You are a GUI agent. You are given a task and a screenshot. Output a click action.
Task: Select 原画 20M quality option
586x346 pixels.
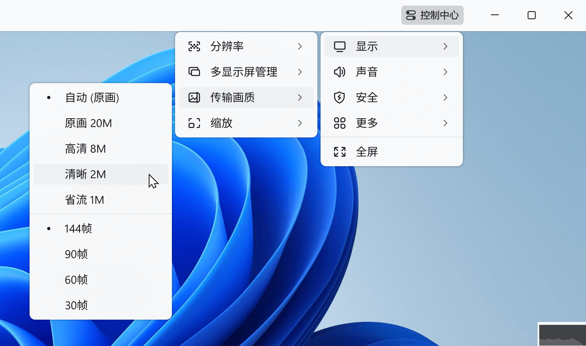(88, 123)
